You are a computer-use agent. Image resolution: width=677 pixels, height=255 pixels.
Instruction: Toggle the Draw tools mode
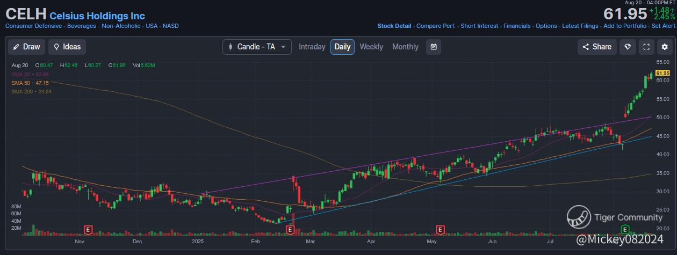click(x=26, y=47)
